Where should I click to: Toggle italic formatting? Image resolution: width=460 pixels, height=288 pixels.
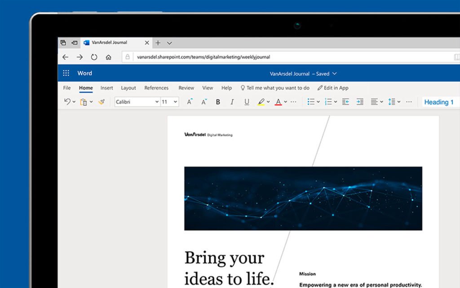232,102
